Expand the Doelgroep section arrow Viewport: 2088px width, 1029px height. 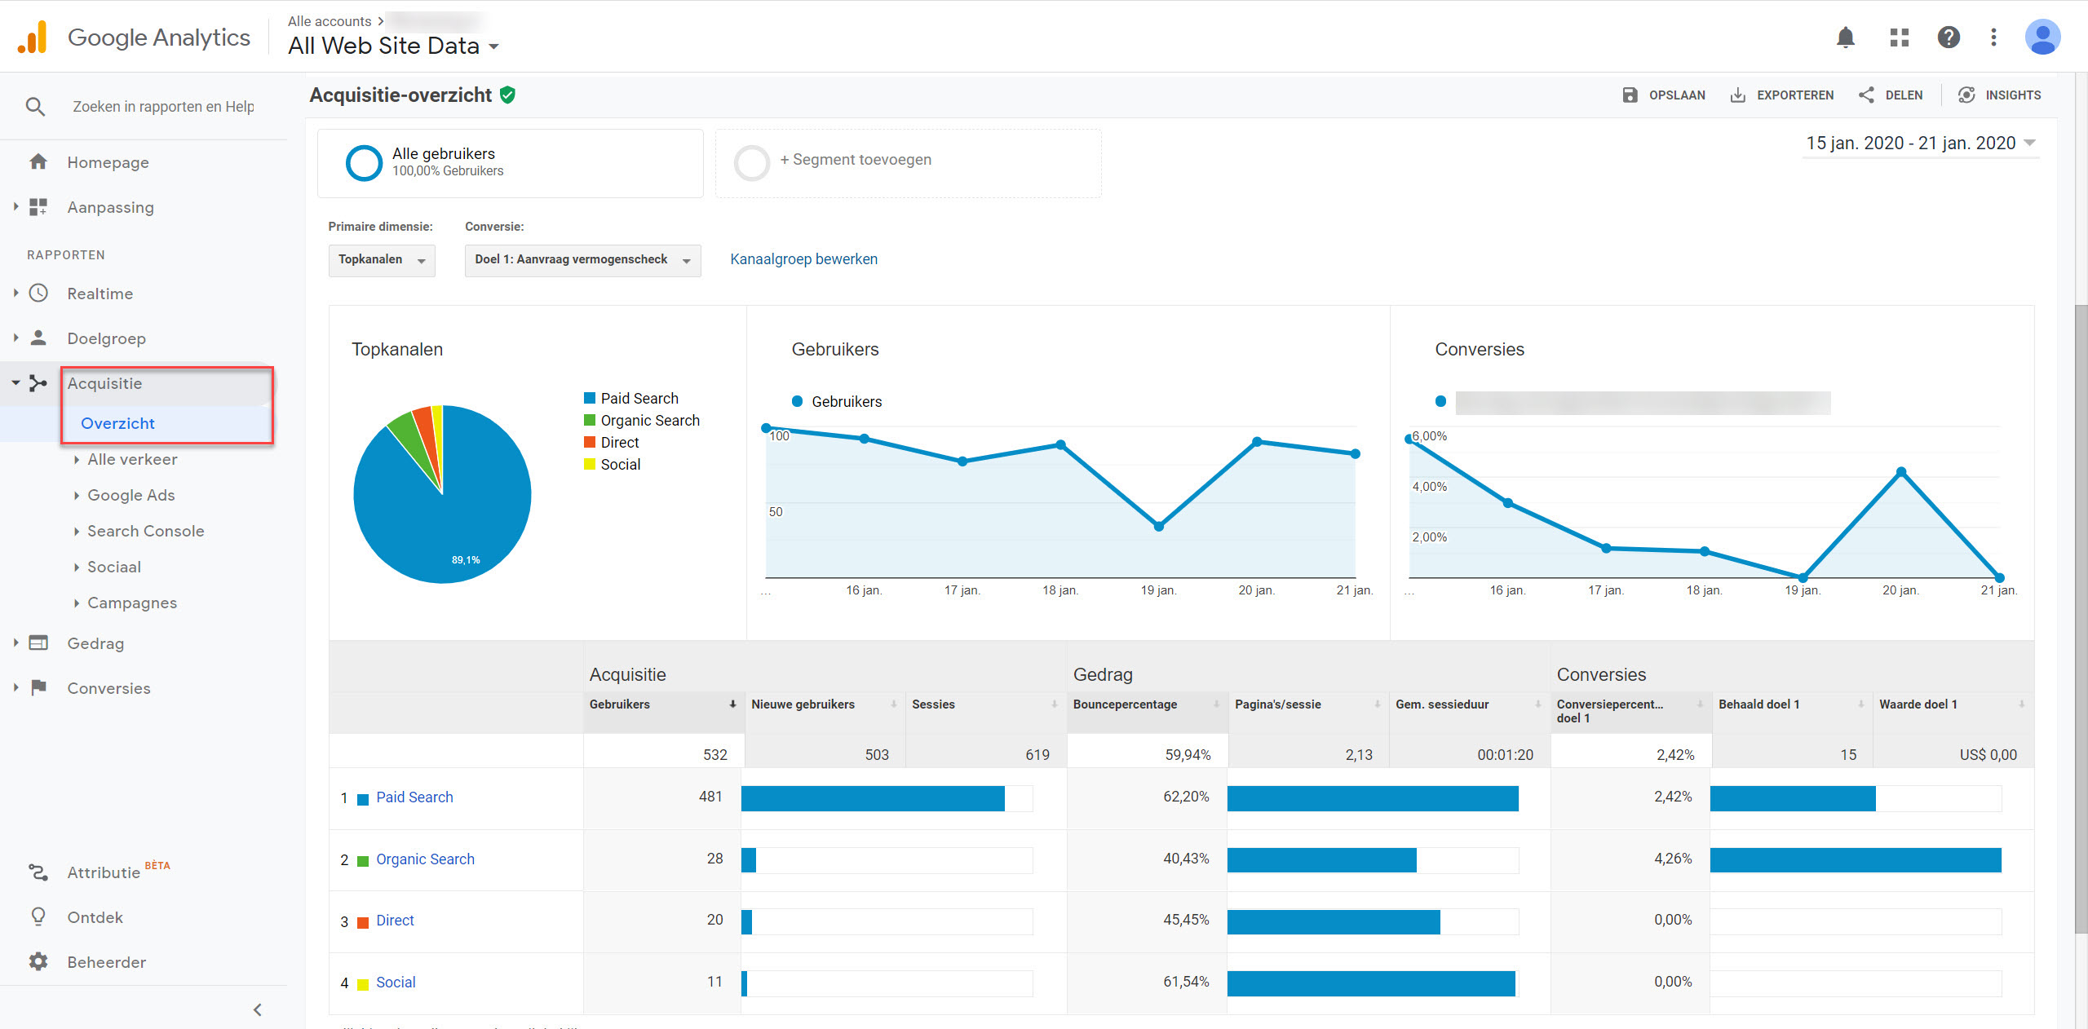pyautogui.click(x=15, y=338)
